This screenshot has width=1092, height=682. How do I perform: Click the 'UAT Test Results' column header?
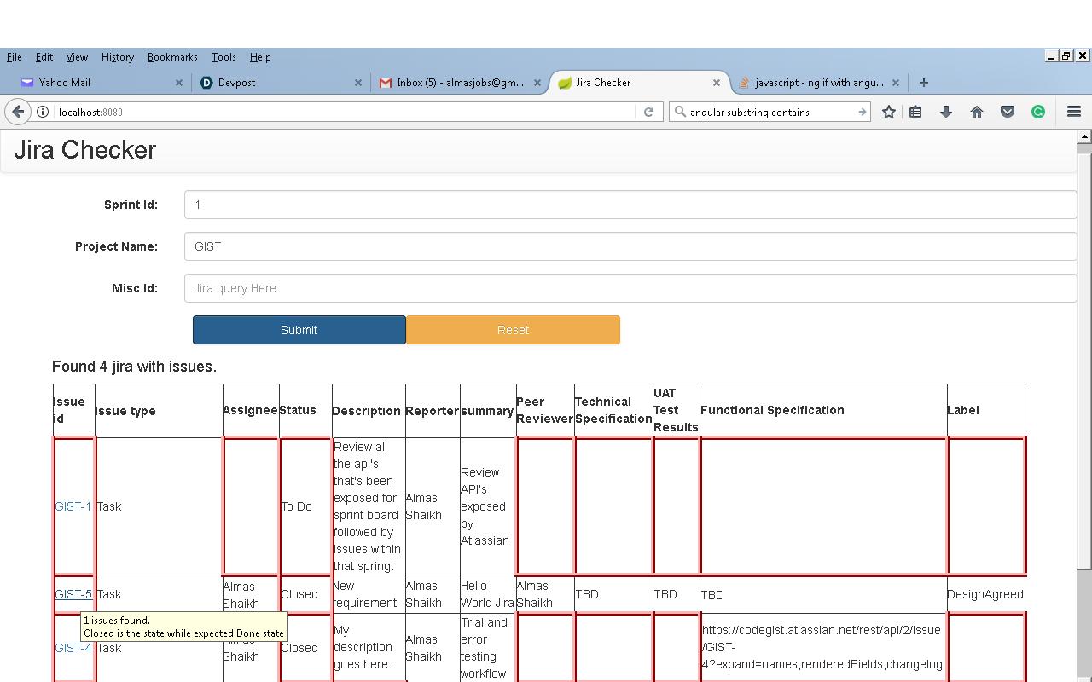(x=676, y=410)
